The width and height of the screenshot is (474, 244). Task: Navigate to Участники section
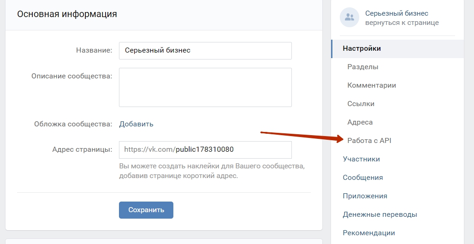click(x=361, y=159)
